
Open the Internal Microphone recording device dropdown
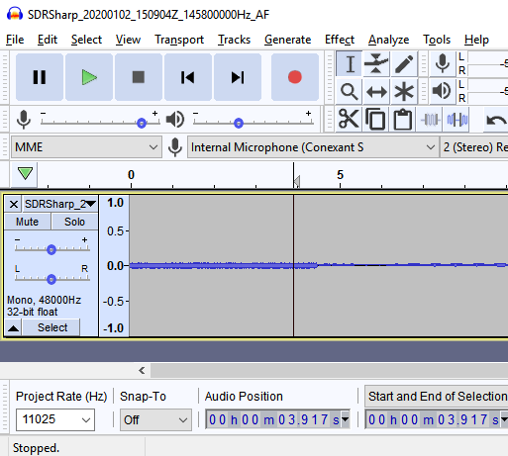(313, 147)
